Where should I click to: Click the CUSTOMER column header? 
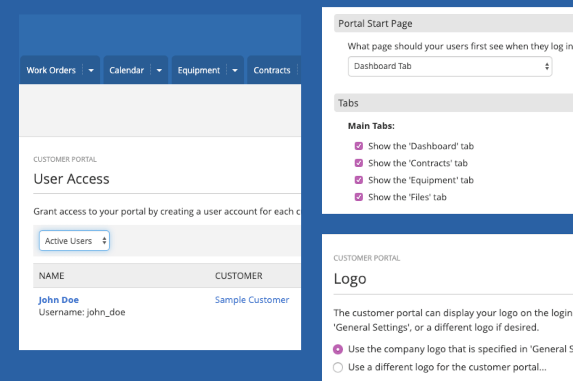(x=239, y=276)
